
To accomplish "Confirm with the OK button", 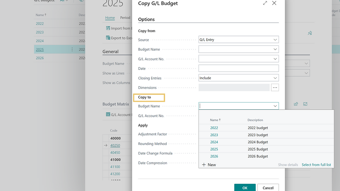I will coord(245,188).
